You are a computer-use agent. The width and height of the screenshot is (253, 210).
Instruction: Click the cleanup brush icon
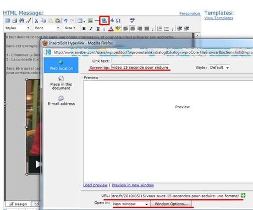pos(29,20)
